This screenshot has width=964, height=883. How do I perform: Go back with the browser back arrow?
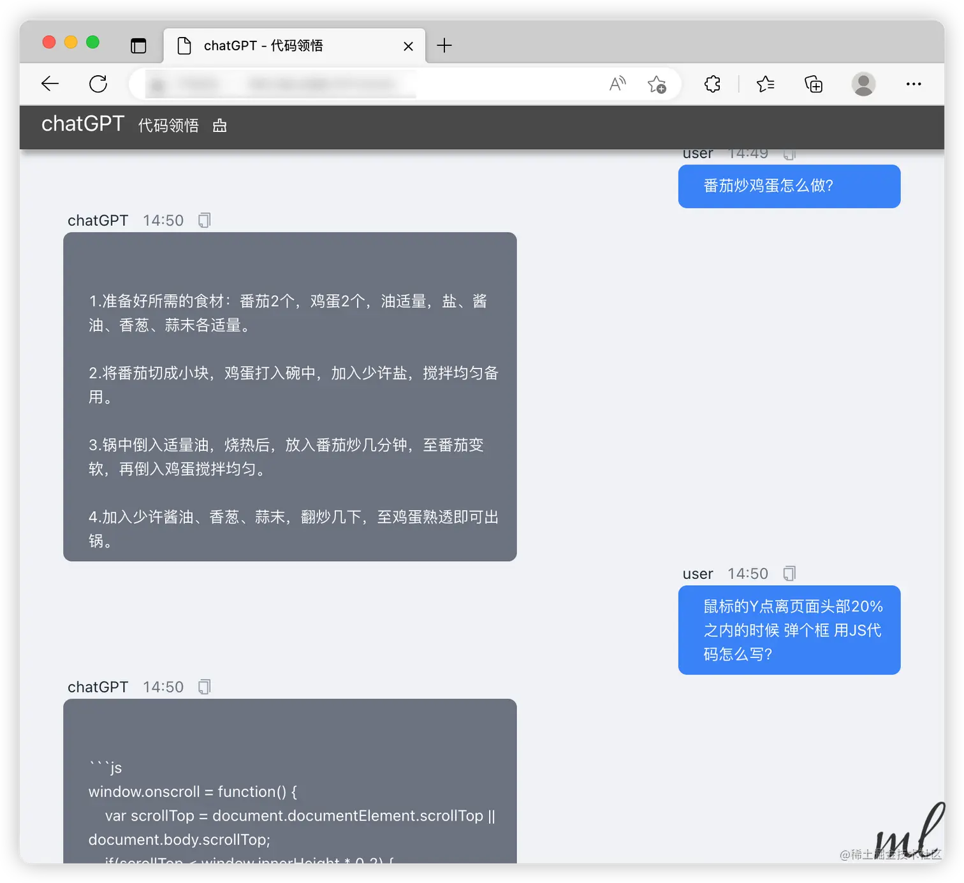(x=50, y=84)
